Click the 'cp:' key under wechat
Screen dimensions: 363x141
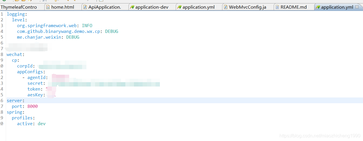pyautogui.click(x=16, y=60)
